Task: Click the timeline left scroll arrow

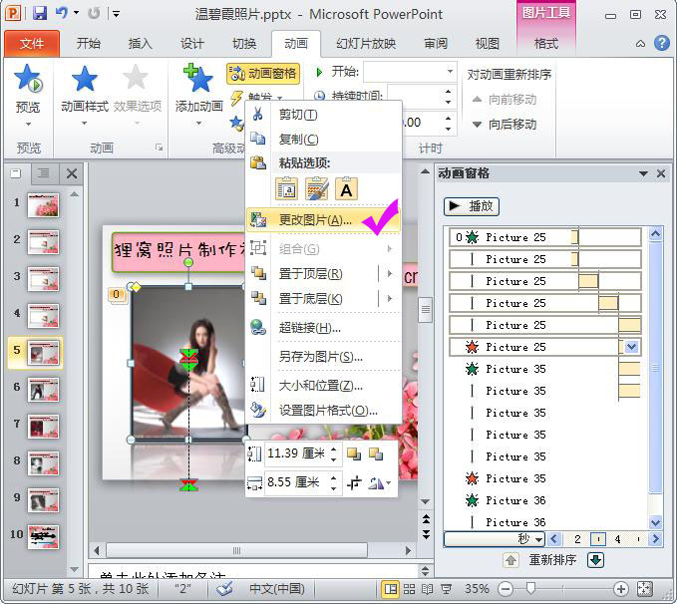Action: coord(554,539)
